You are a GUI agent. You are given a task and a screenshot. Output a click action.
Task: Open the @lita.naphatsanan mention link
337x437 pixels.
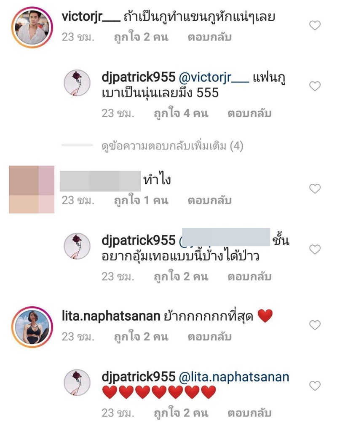pos(234,377)
